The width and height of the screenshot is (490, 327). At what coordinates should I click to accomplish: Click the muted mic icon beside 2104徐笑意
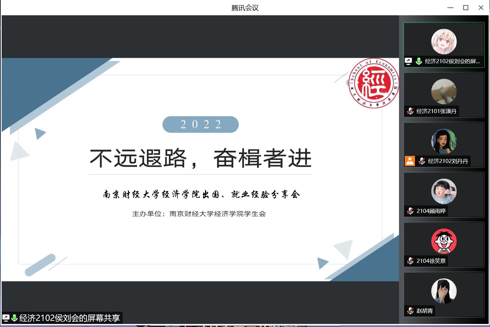[x=410, y=261]
